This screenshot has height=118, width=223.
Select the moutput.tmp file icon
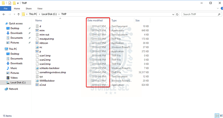[x=37, y=39]
